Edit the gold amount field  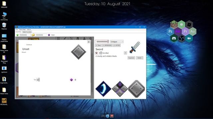[x=41, y=35]
